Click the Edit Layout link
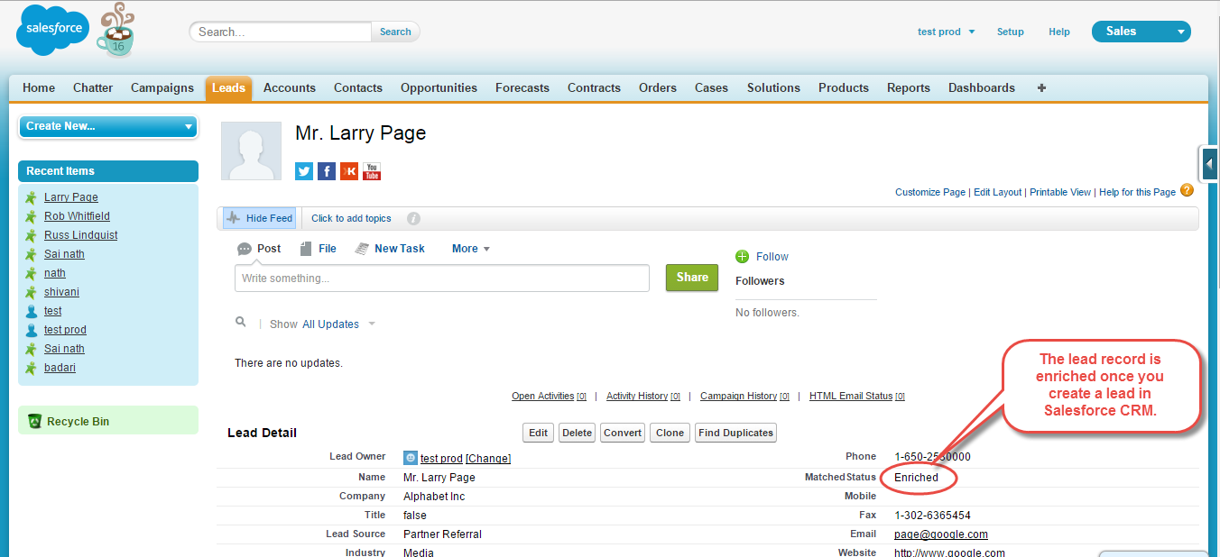This screenshot has height=557, width=1220. (x=998, y=192)
